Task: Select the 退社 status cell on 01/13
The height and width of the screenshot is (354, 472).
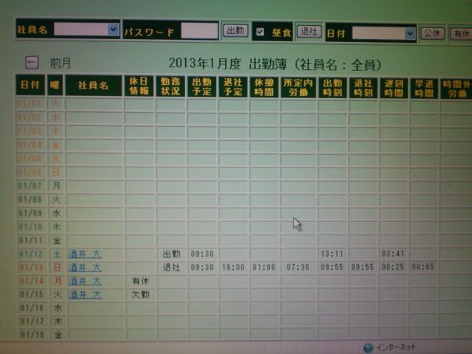Action: 171,267
